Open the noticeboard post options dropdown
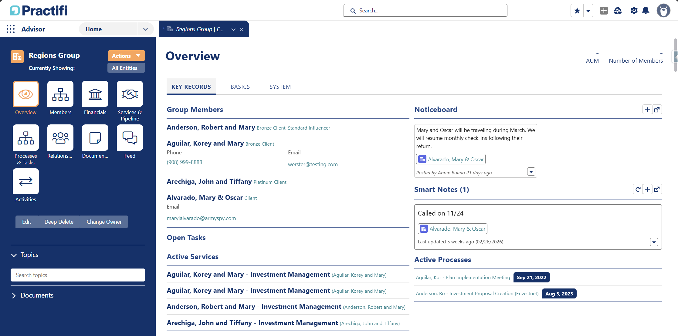Viewport: 678px width, 336px height. 531,172
